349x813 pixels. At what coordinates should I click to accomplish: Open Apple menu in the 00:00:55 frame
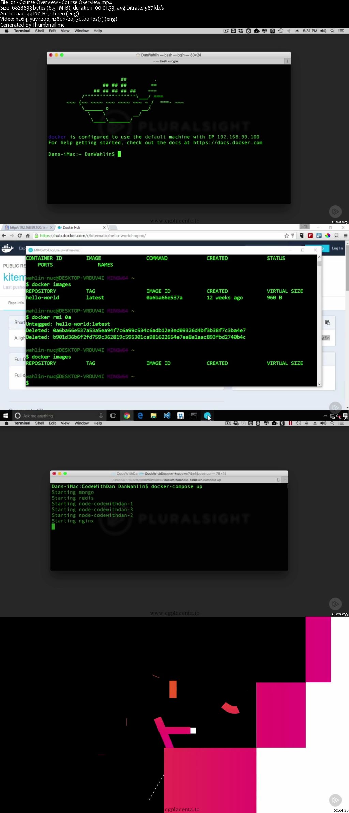point(6,423)
